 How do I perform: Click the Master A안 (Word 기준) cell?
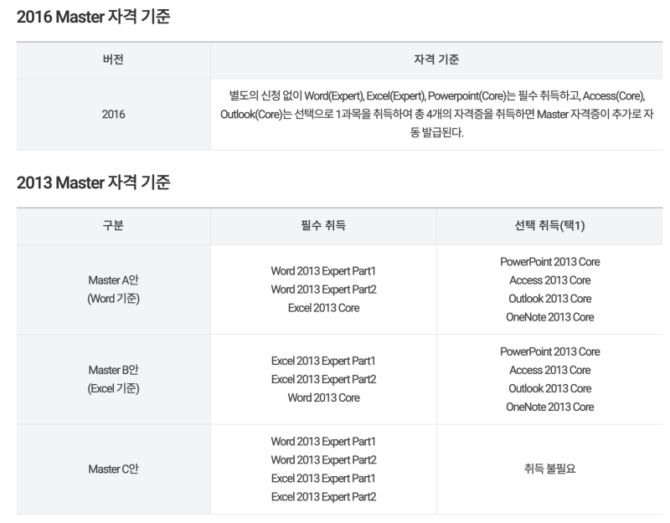[113, 290]
